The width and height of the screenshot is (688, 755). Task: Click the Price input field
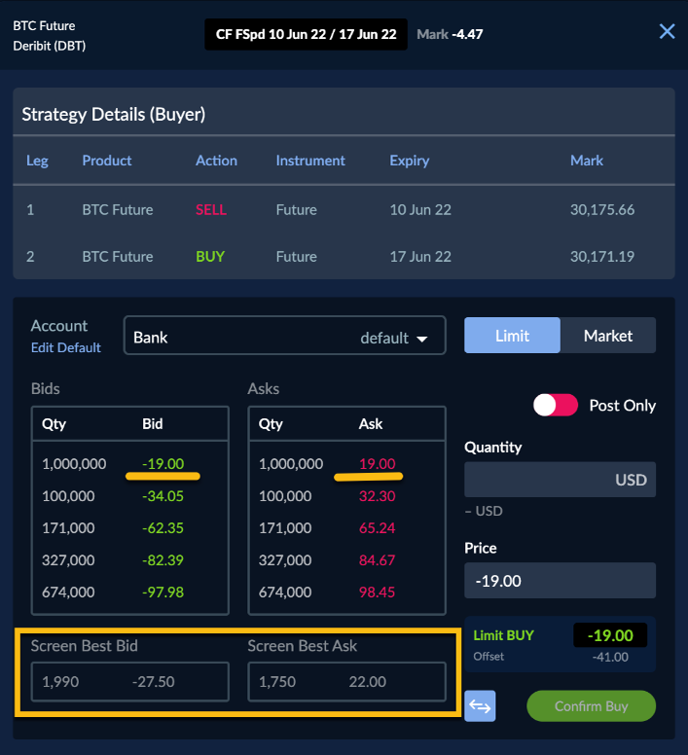(560, 581)
